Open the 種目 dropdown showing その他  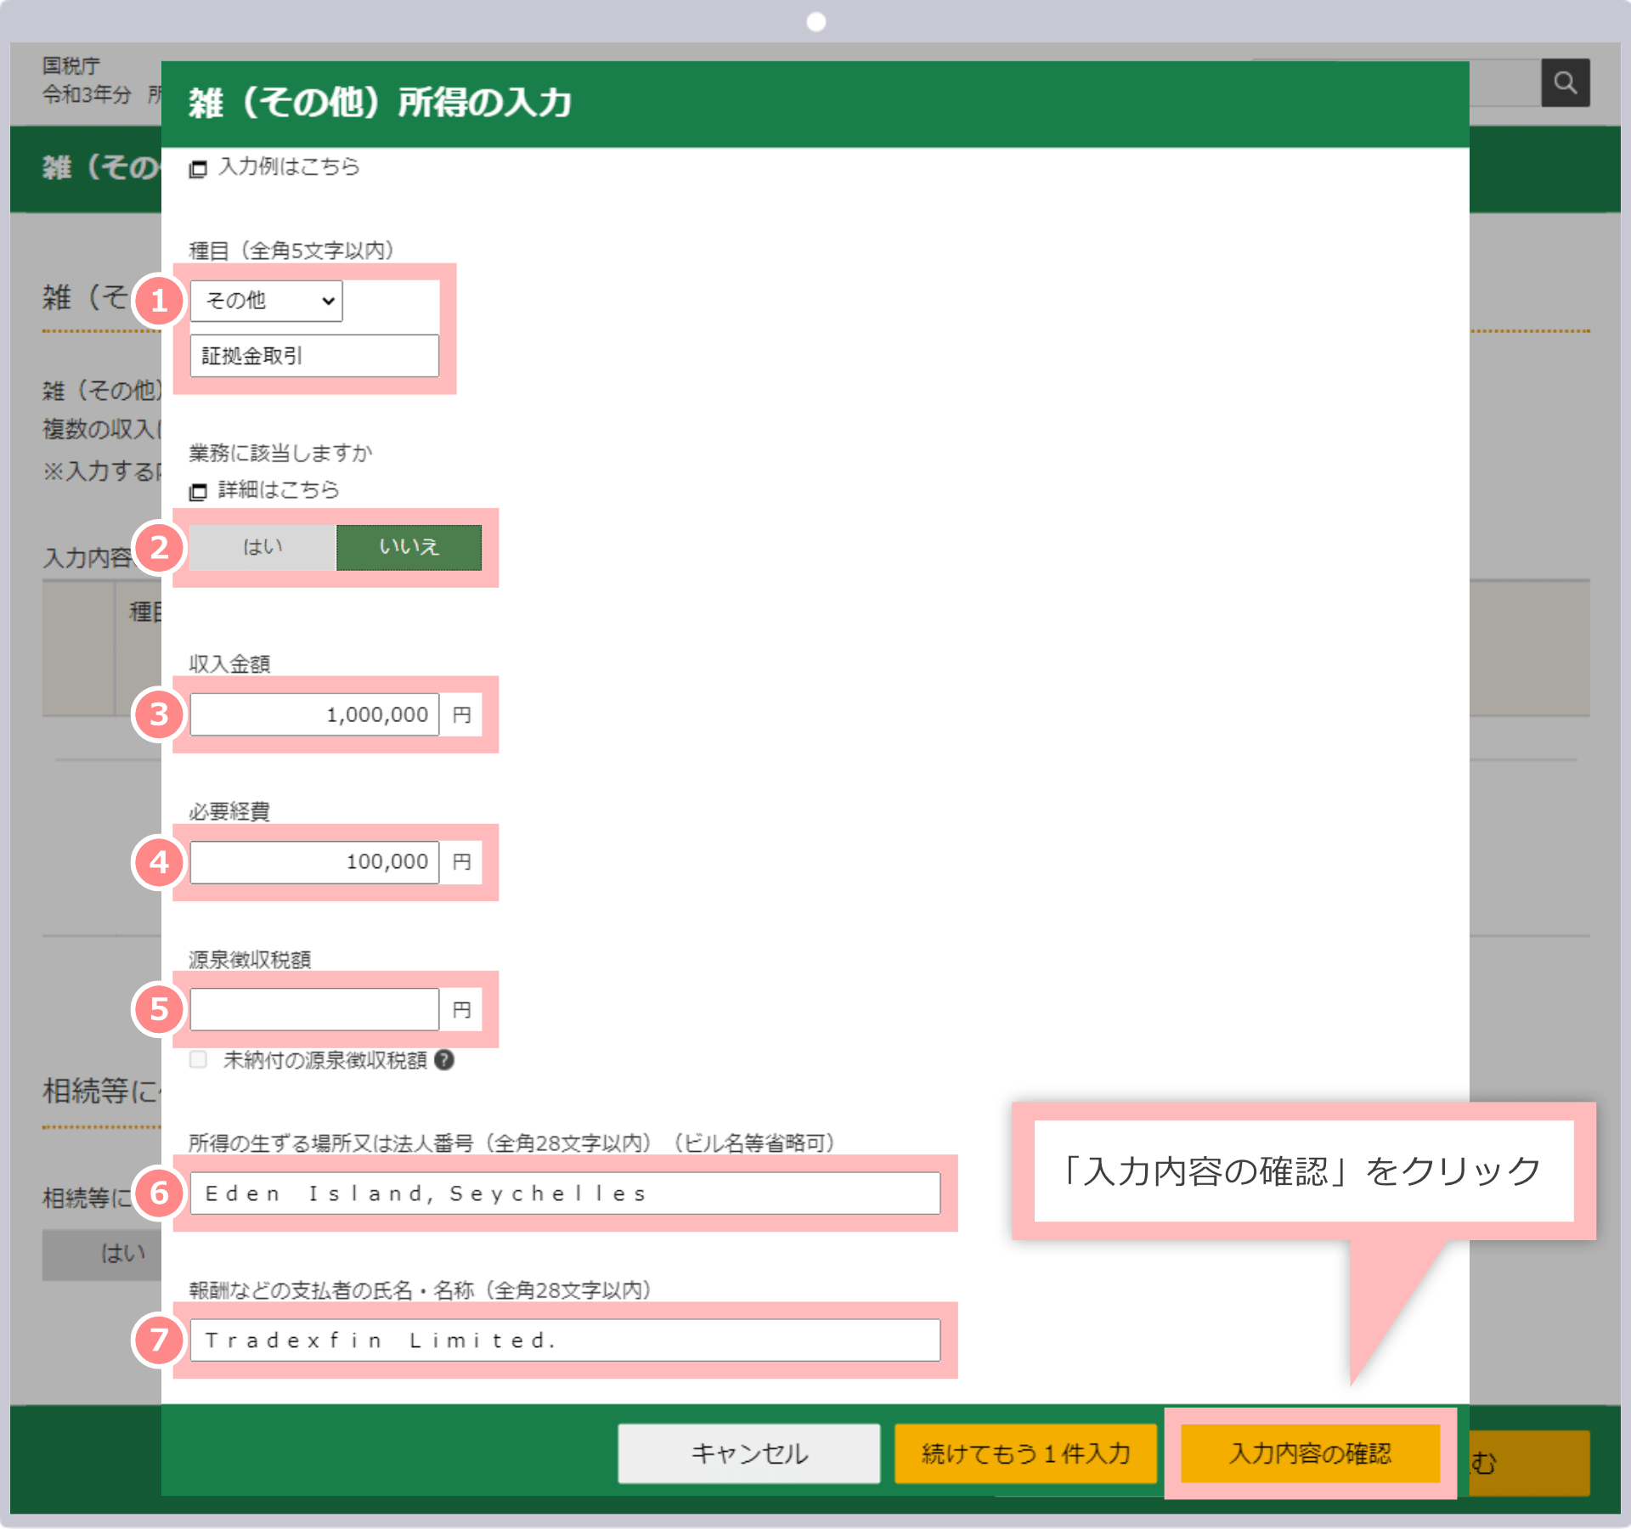click(x=266, y=300)
